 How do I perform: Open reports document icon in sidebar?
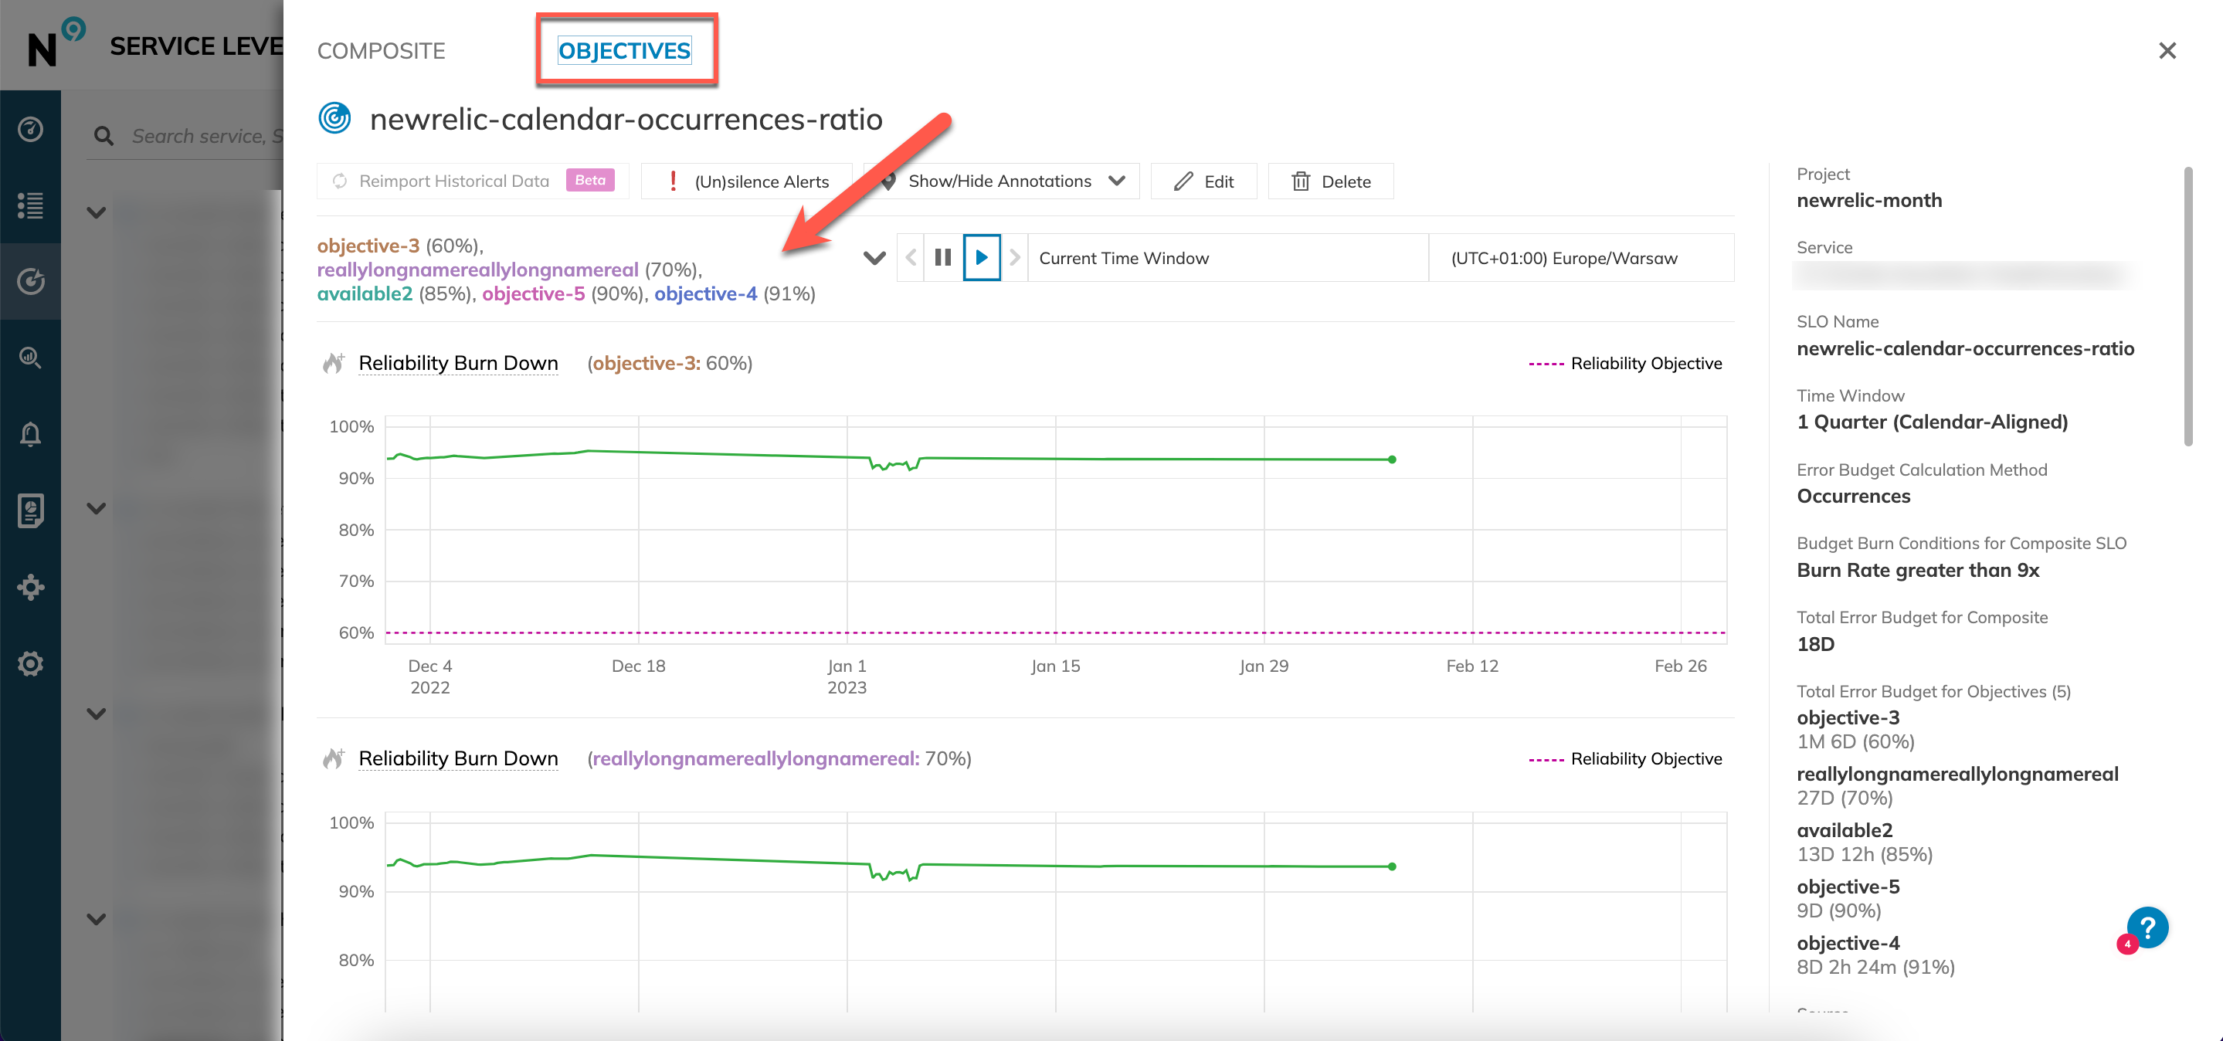pos(30,510)
